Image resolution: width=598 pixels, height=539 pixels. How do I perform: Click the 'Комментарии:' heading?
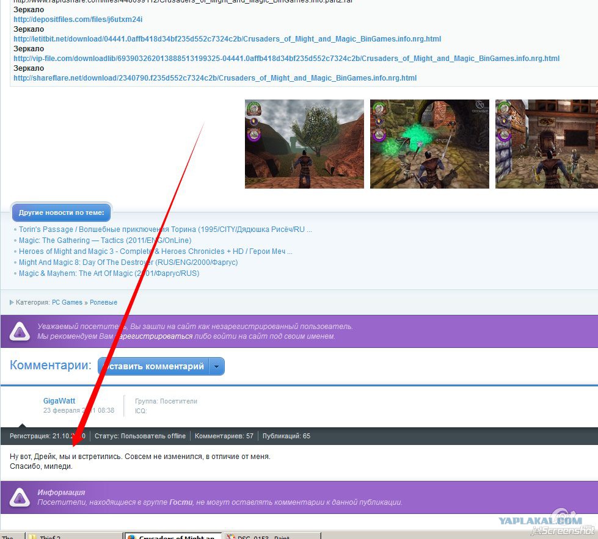pos(51,365)
